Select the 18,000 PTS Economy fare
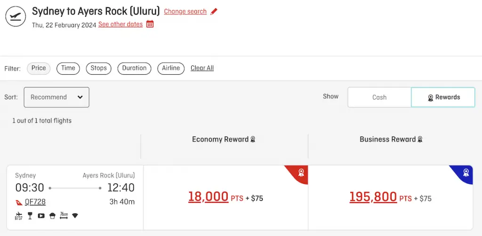Image resolution: width=482 pixels, height=236 pixels. coord(225,197)
